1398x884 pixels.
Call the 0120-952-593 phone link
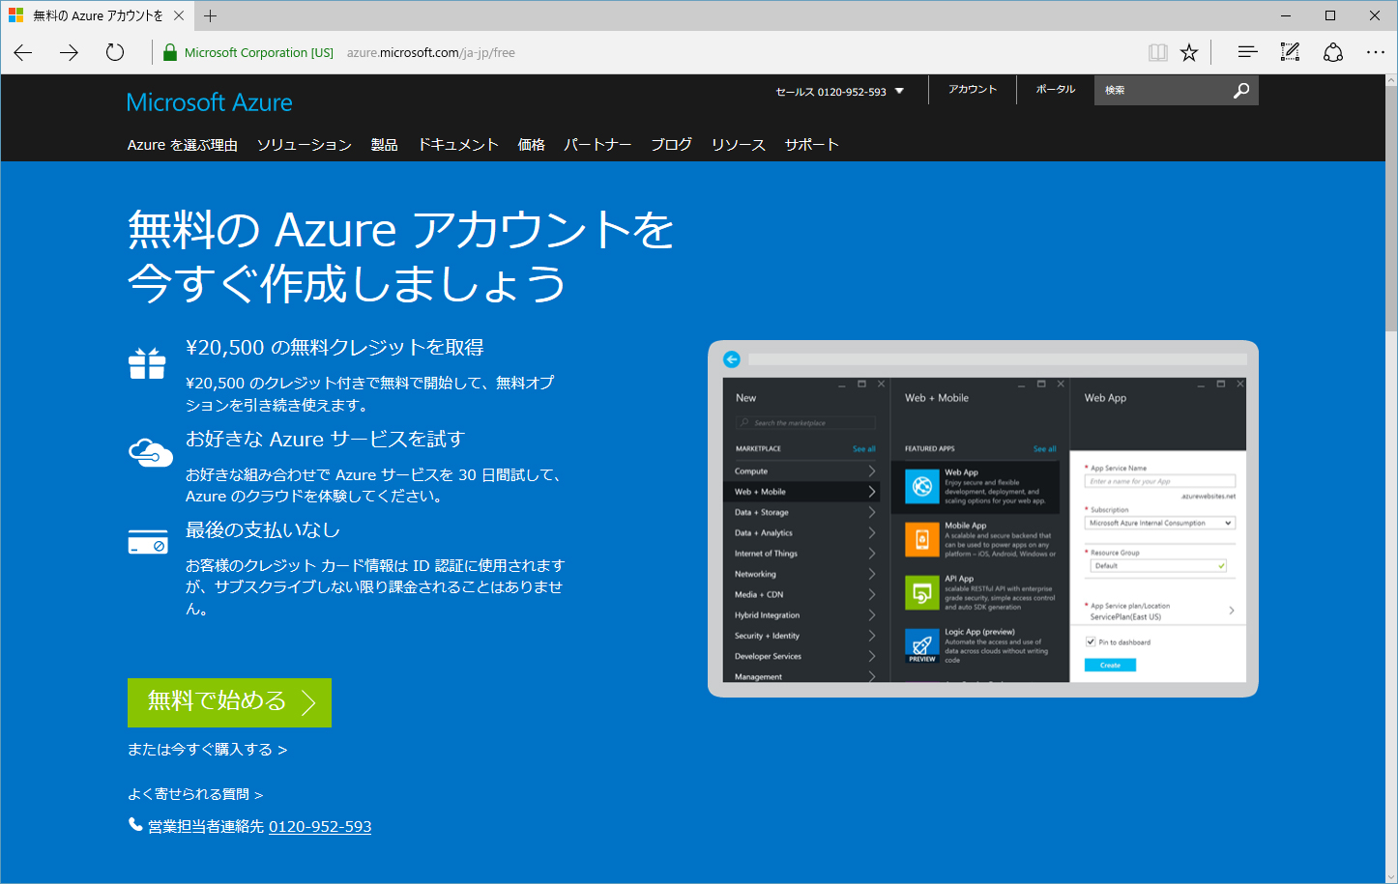click(320, 827)
